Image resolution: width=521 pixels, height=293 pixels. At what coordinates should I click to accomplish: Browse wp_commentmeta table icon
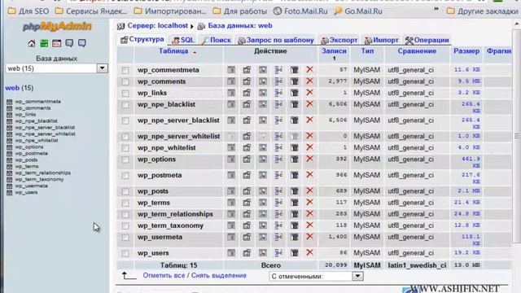231,70
